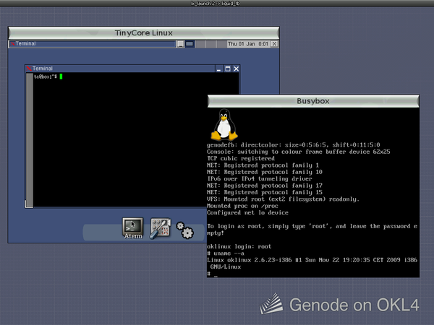Click 'GNU/Linux' output line in Busybox
The image size is (434, 325).
226,267
